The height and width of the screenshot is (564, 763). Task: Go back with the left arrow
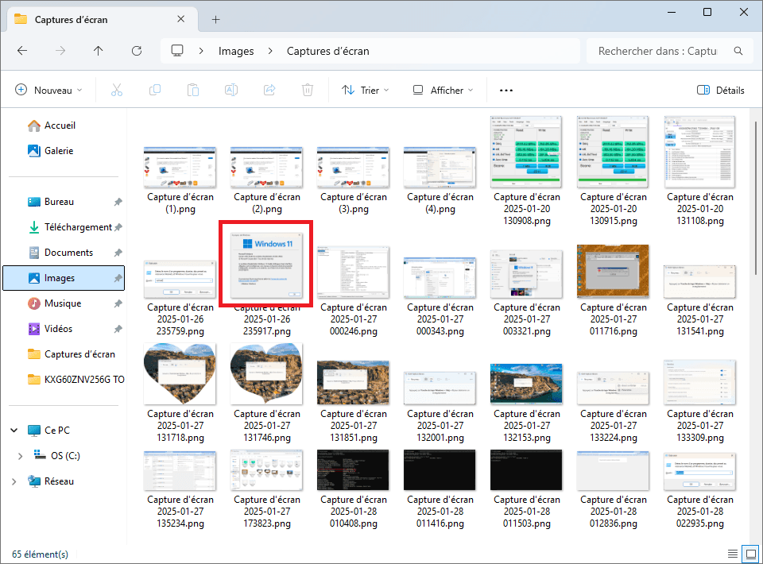click(x=22, y=51)
